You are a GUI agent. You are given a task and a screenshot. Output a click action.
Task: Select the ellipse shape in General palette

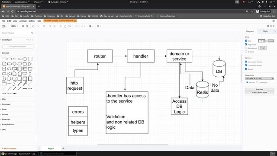tap(25, 59)
